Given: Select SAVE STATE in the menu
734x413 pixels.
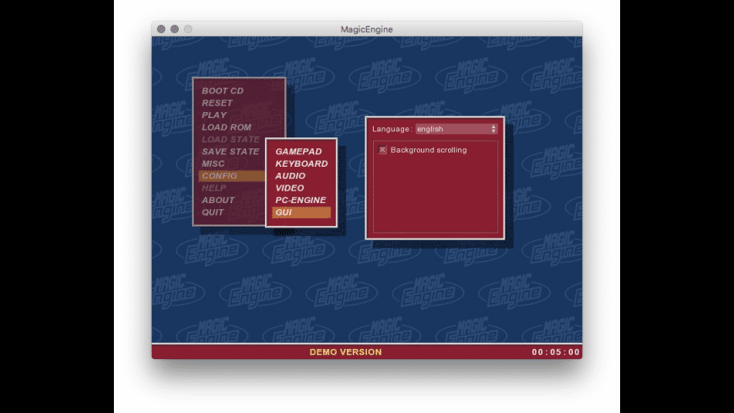Looking at the screenshot, I should [230, 152].
